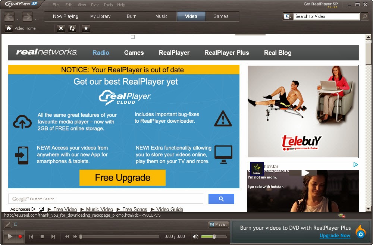Image resolution: width=373 pixels, height=245 pixels.
Task: Click the telebuY advertisement image
Action: (303, 111)
